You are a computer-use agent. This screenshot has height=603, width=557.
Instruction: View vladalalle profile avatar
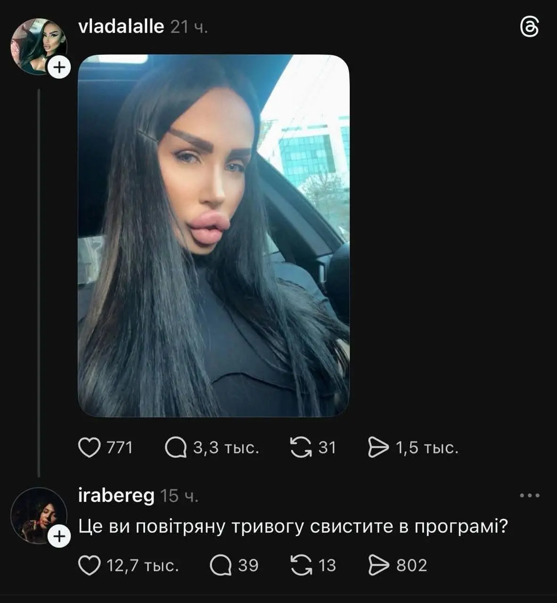click(39, 46)
